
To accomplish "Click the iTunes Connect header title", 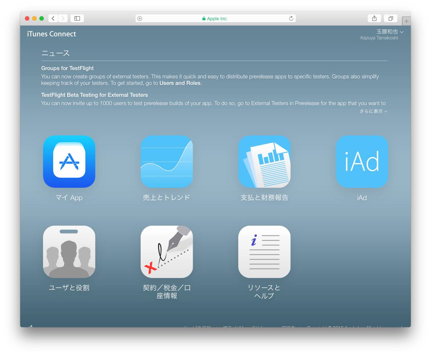I will click(x=51, y=34).
